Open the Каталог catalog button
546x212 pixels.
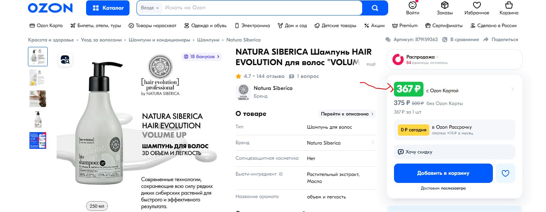(108, 8)
